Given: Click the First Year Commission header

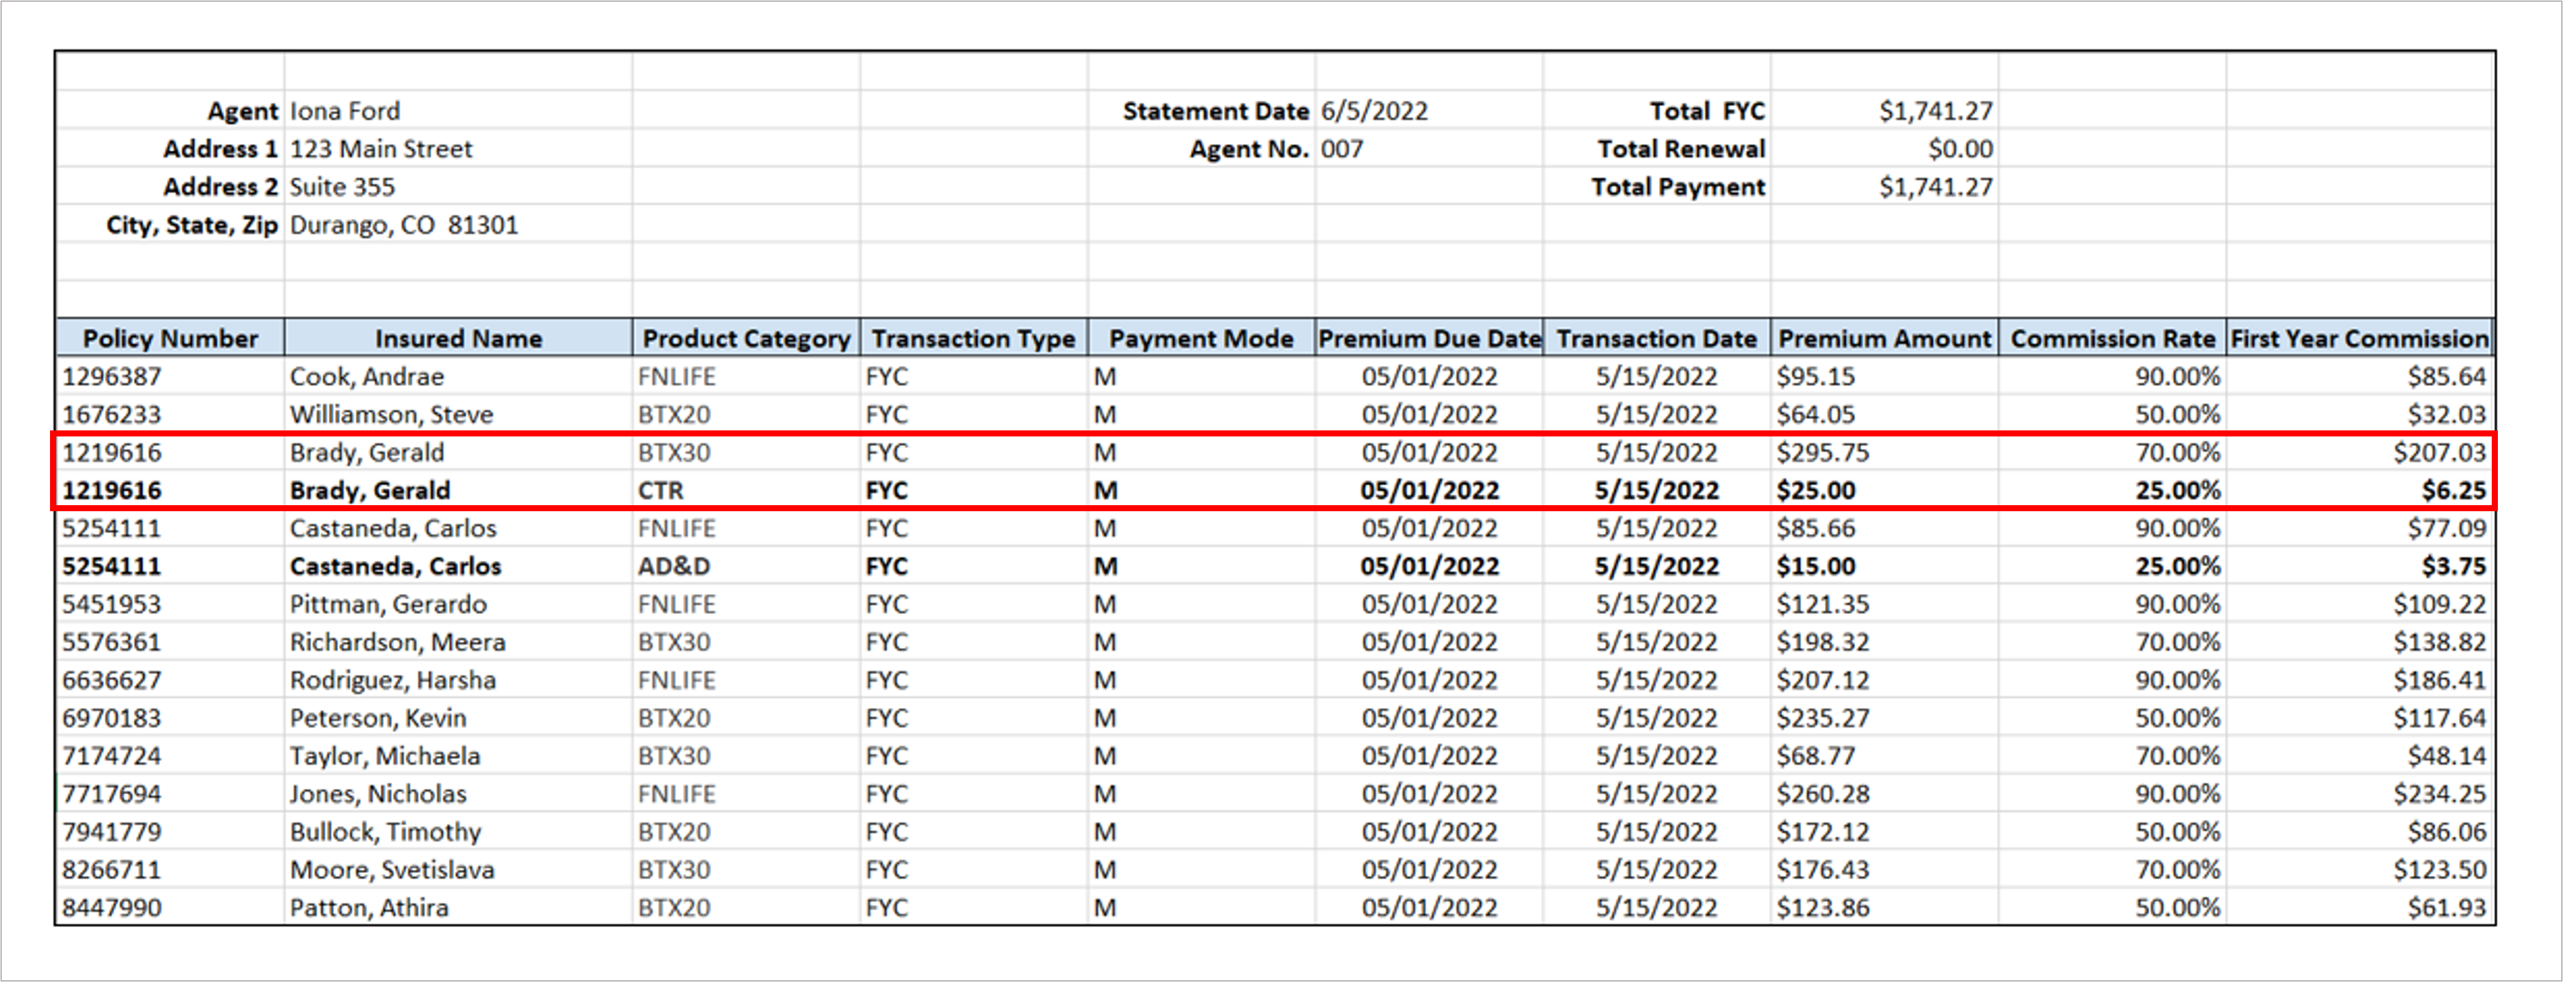Looking at the screenshot, I should click(2359, 338).
